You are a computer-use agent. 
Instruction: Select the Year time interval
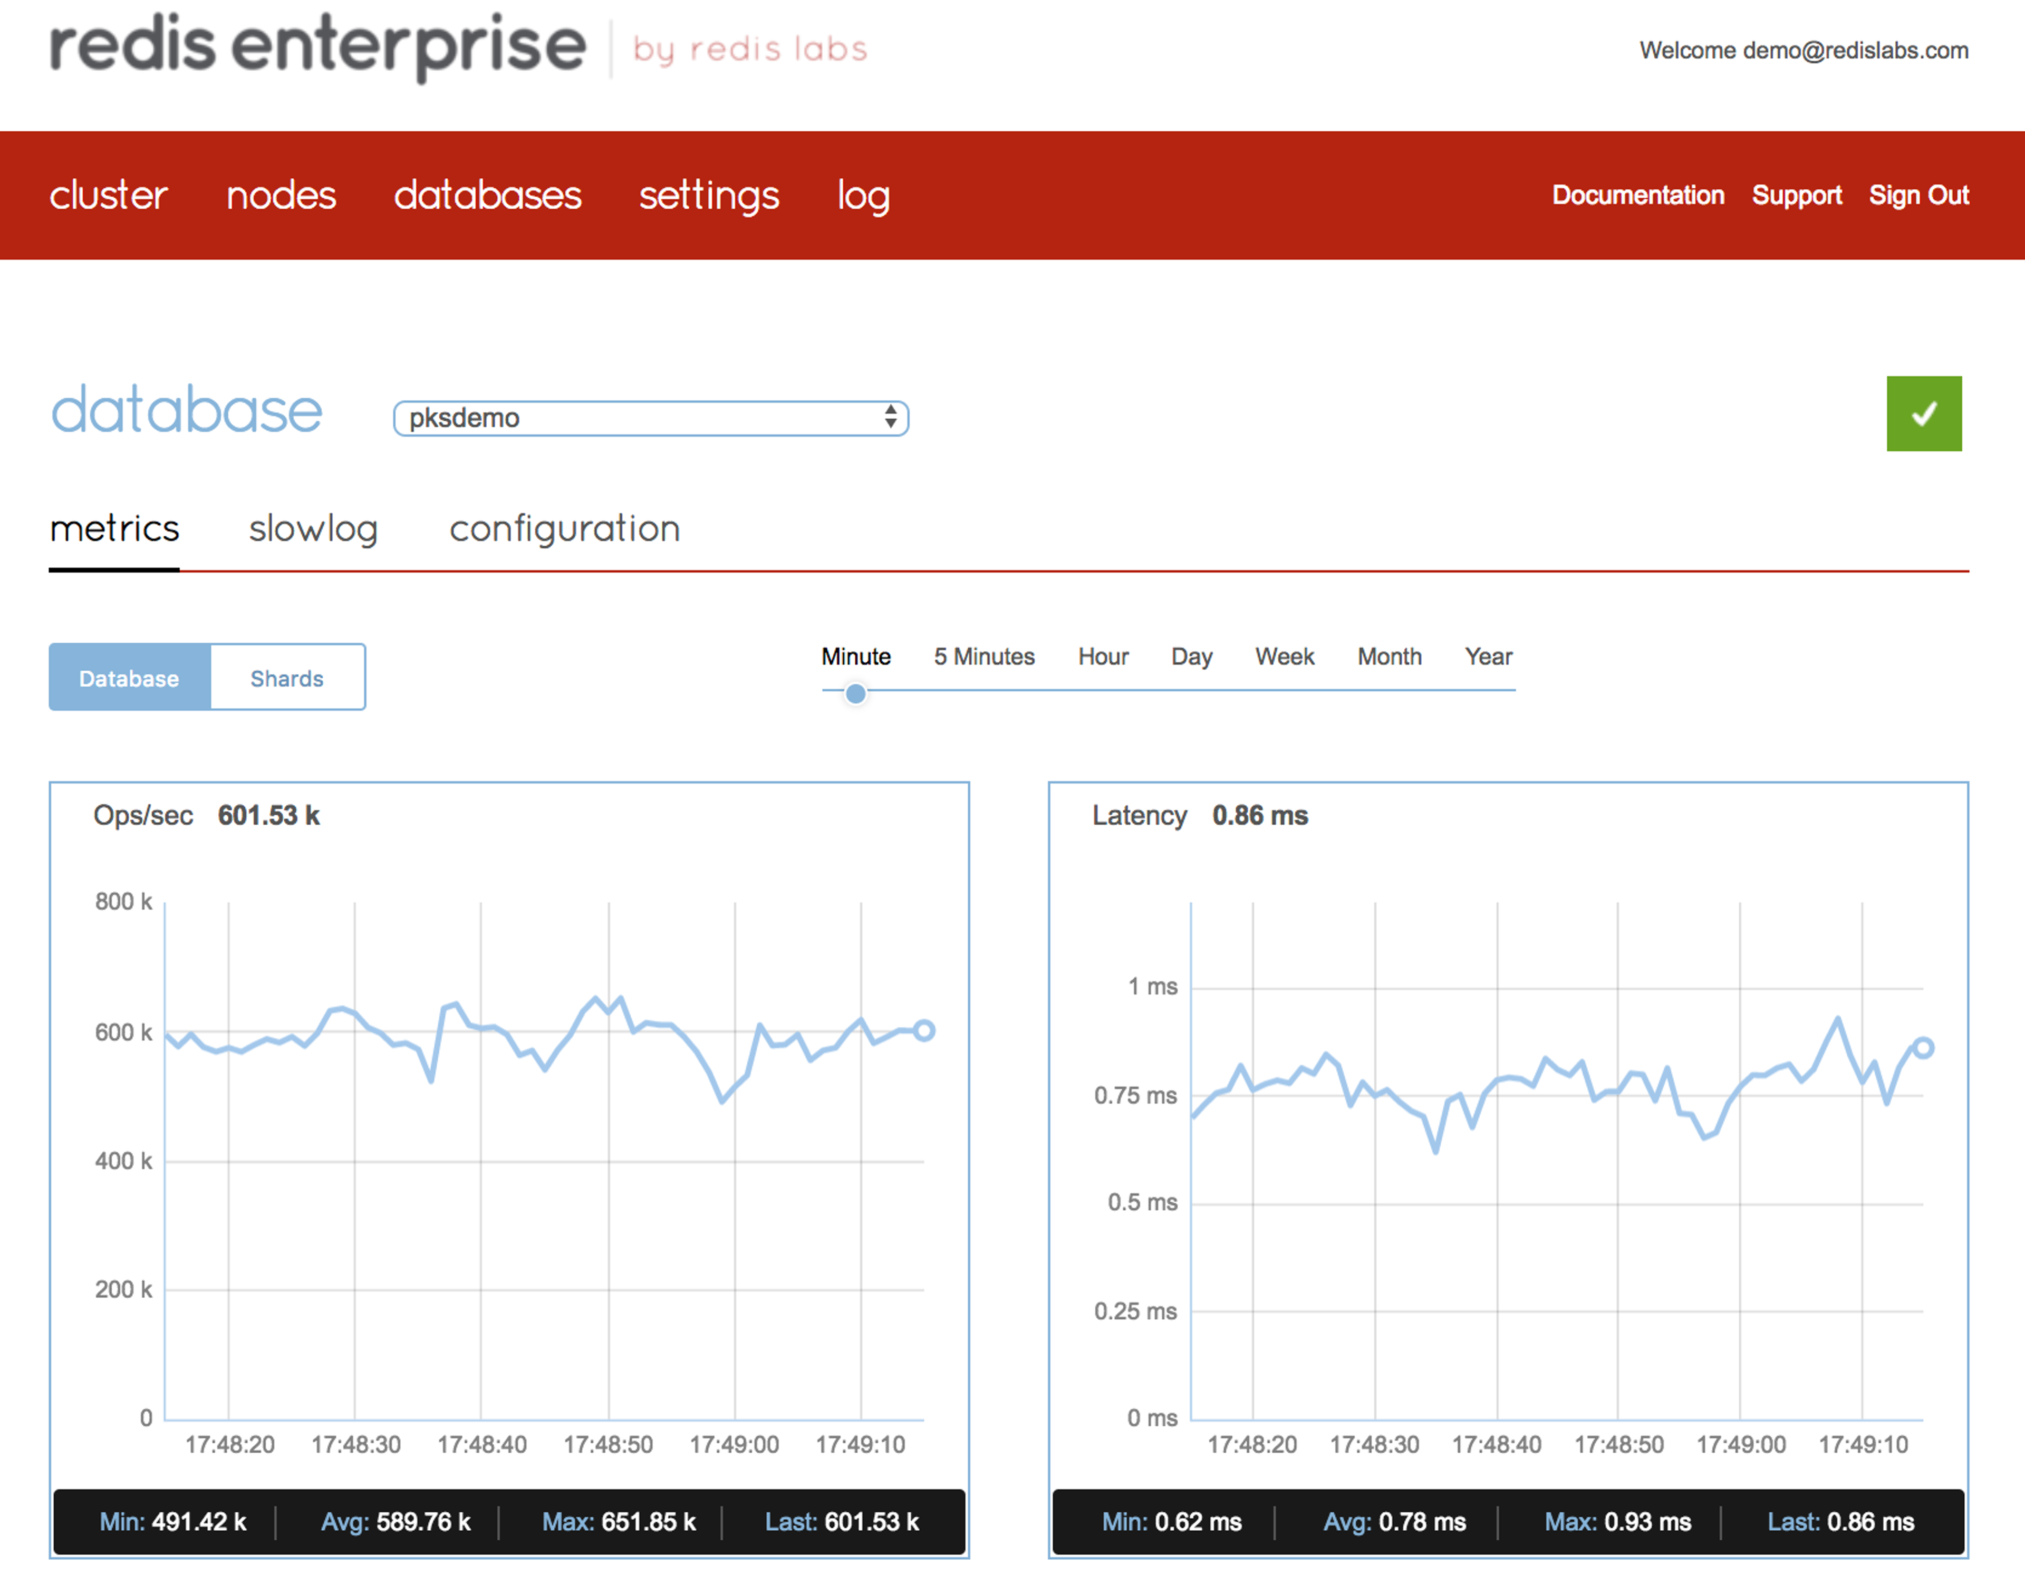click(1488, 656)
